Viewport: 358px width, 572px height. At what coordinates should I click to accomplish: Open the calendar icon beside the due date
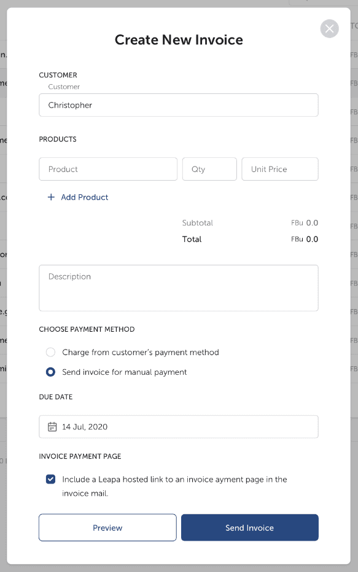pos(52,426)
